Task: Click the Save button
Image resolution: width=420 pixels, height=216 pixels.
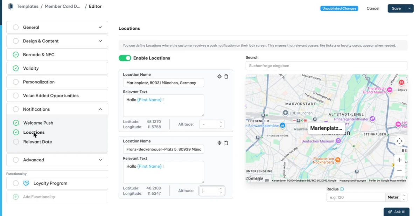Action: pos(396,8)
